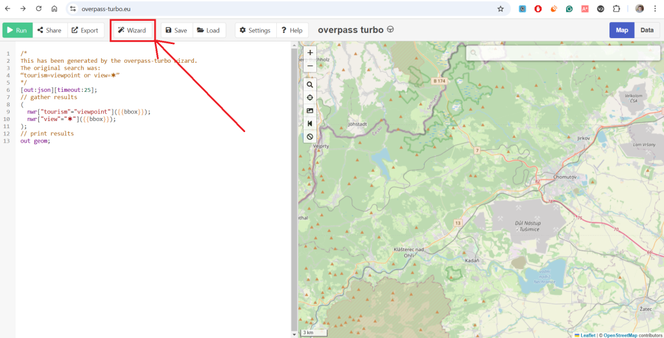This screenshot has height=338, width=664.
Task: Zoom in on the map
Action: (x=310, y=53)
